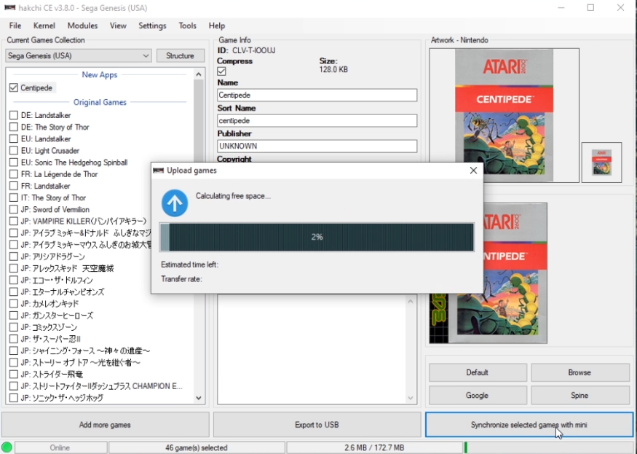Click the Publisher input field
The width and height of the screenshot is (637, 454).
pos(317,146)
